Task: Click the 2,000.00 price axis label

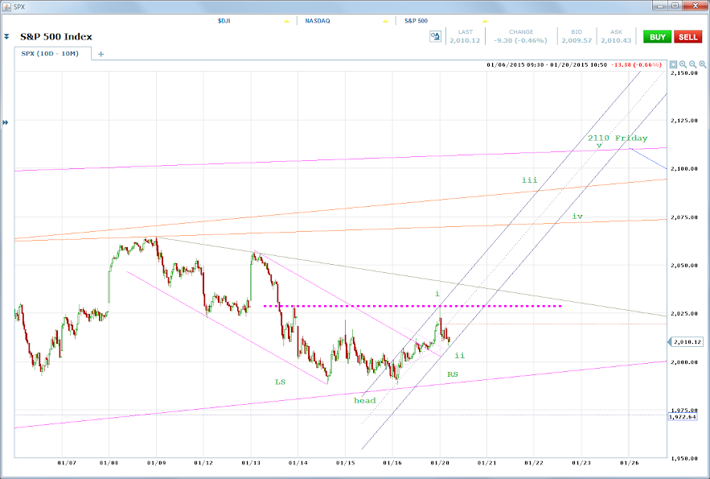Action: [x=684, y=362]
